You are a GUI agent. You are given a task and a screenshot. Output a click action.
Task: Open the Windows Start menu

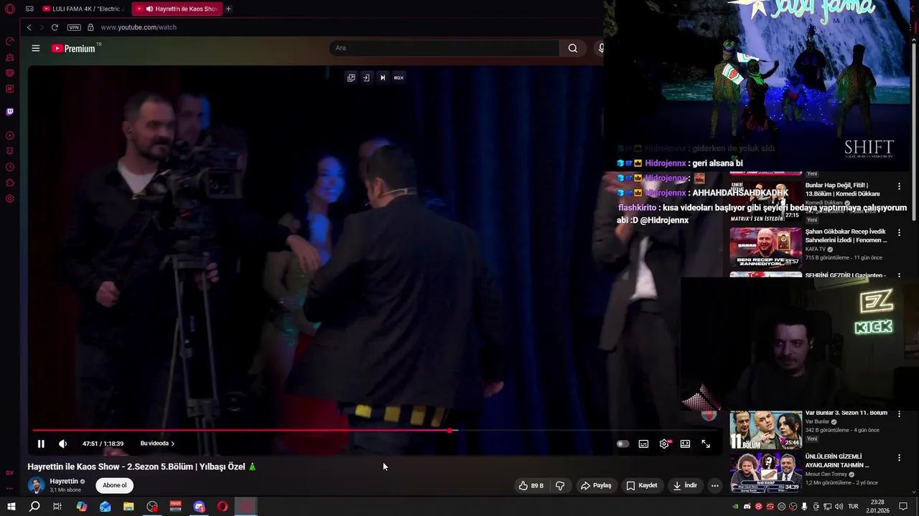pyautogui.click(x=11, y=507)
